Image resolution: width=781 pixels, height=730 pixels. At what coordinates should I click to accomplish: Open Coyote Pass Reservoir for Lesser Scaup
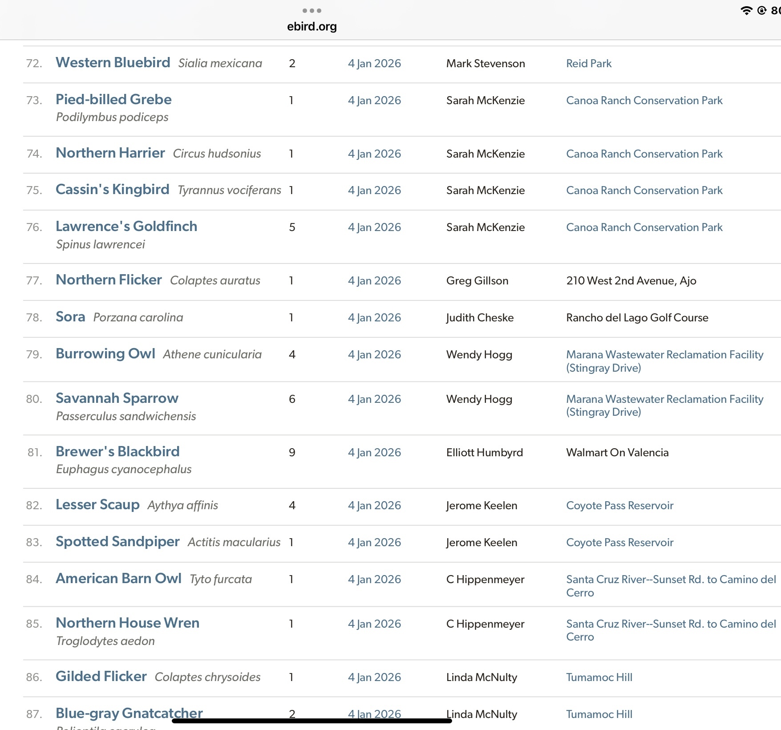point(619,506)
